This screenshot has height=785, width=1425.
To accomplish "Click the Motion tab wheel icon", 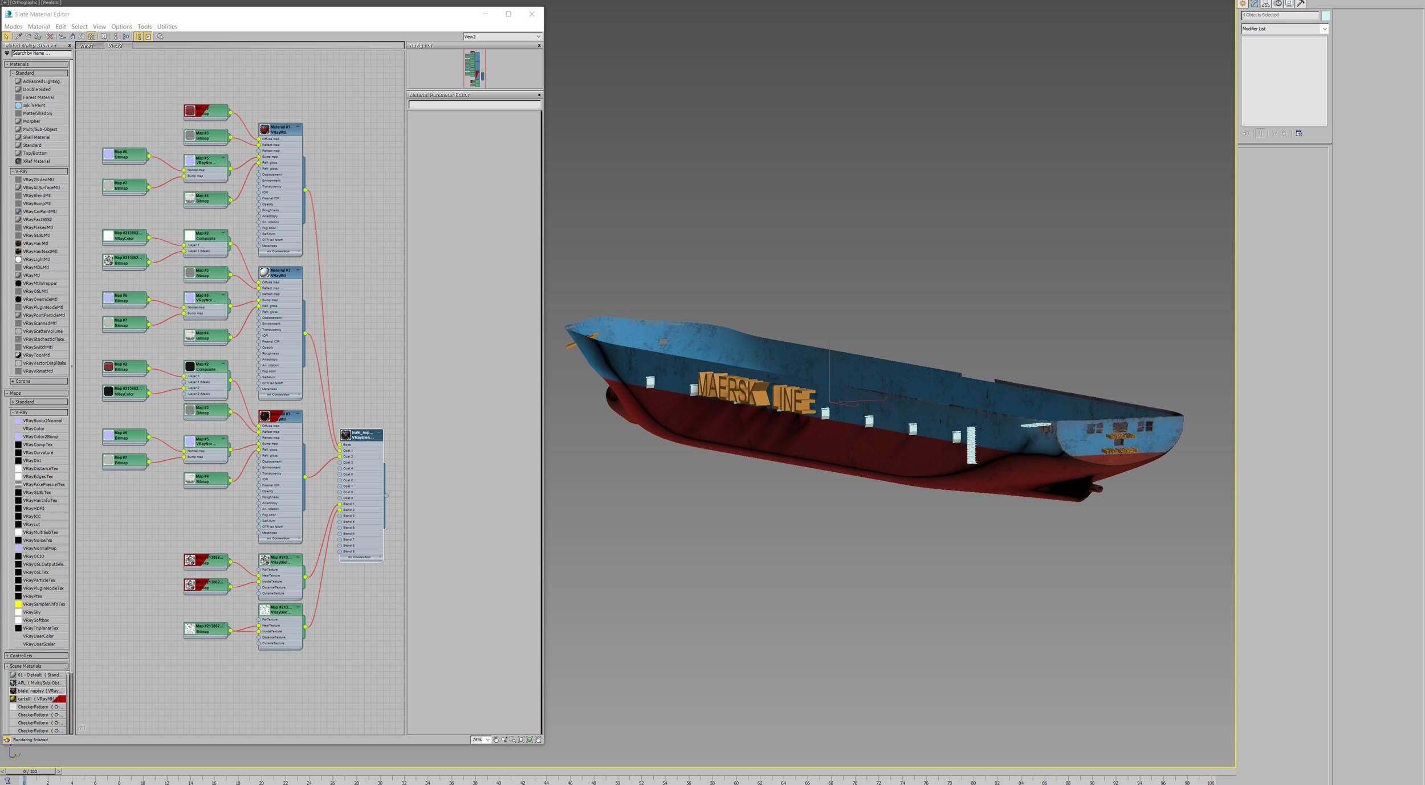I will coord(1278,3).
